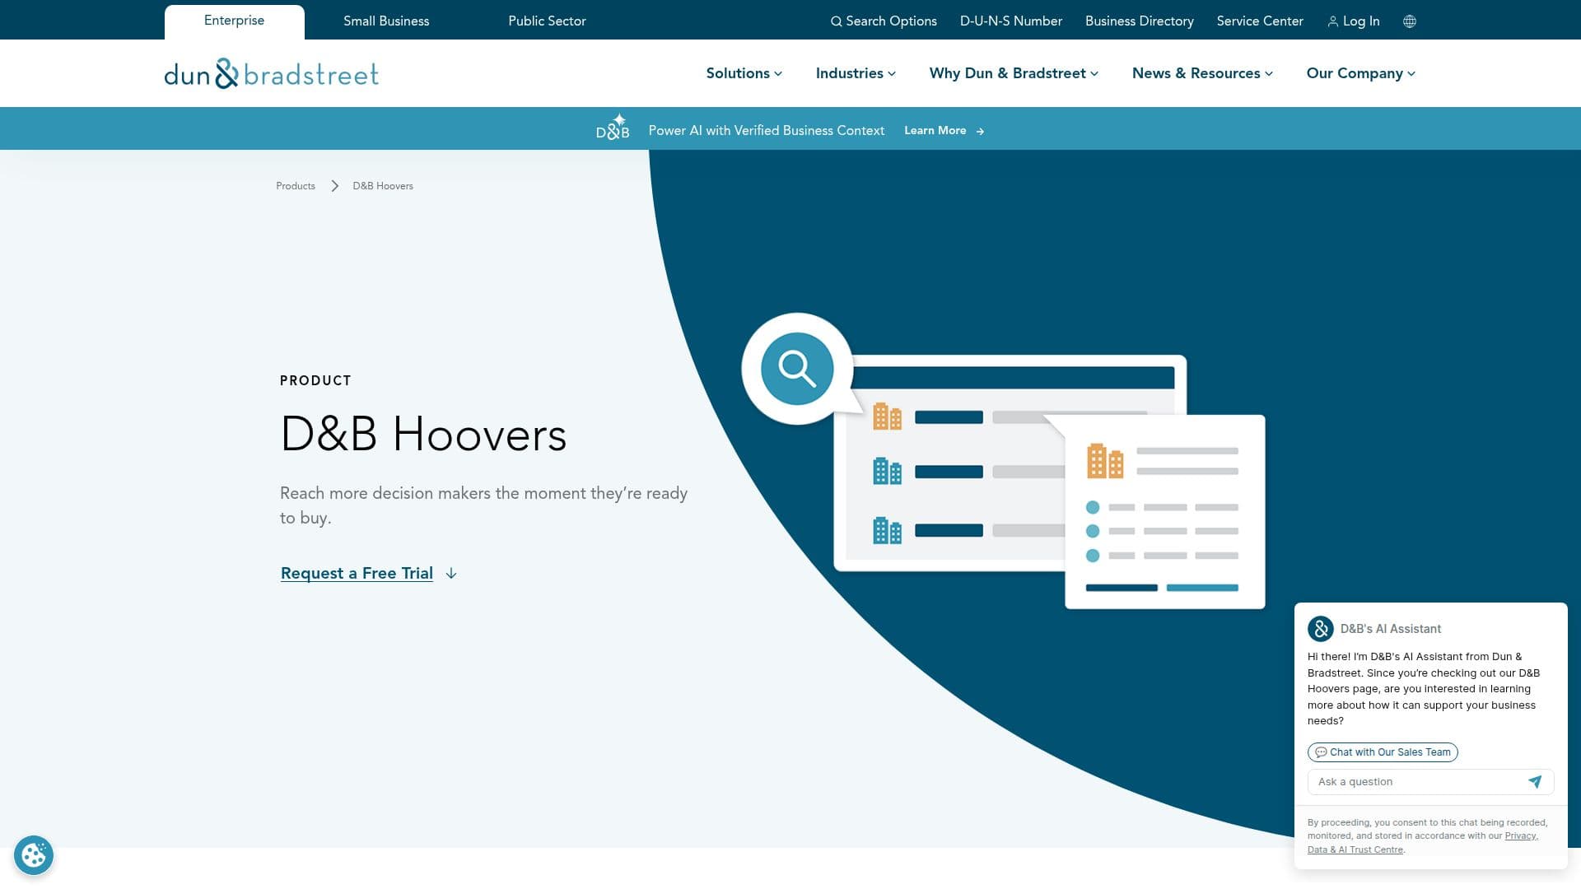This screenshot has width=1581, height=889.
Task: Open the Privacy link in the chat disclaimer
Action: click(1521, 835)
